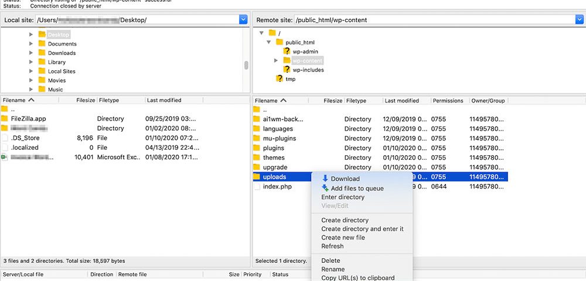The height and width of the screenshot is (281, 586).
Task: Click the Add files to queue icon
Action: point(325,188)
